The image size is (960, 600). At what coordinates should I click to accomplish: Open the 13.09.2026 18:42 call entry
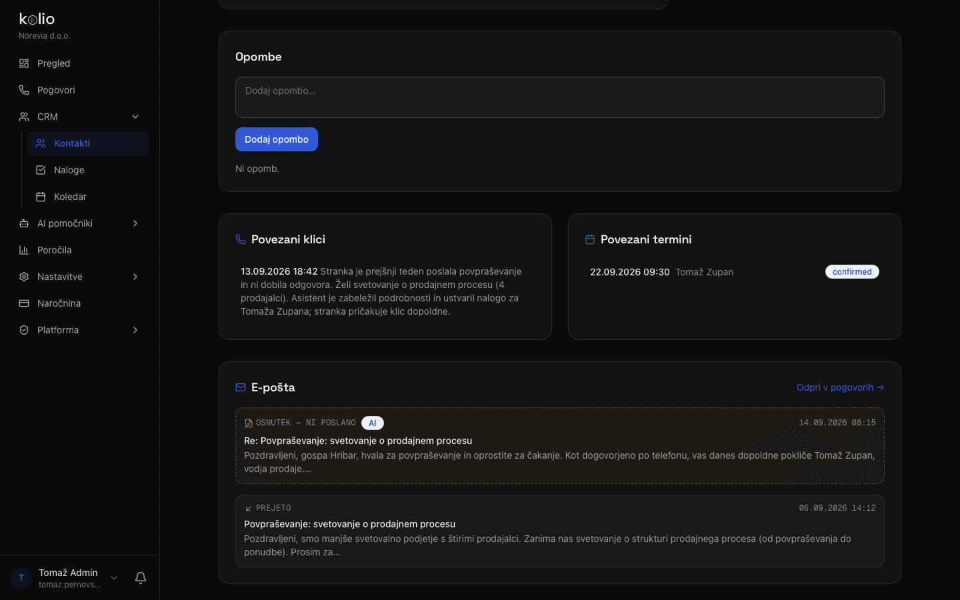[x=385, y=291]
